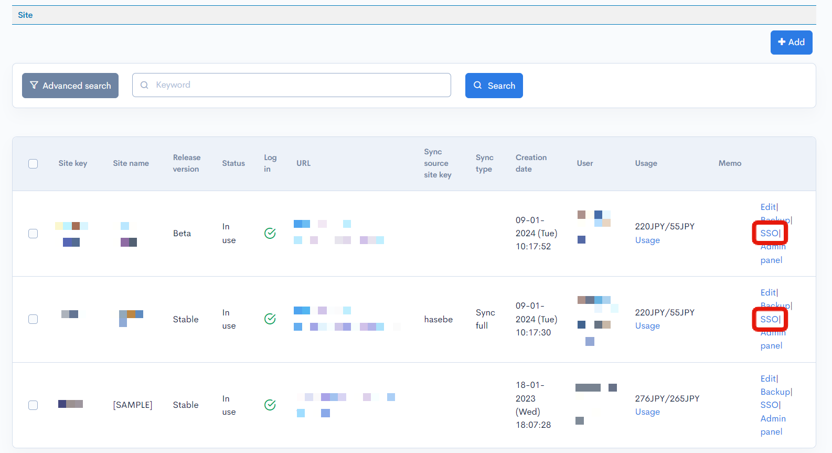Click the 18-01-2023 (Wed) 18:07:28 date
832x453 pixels.
tap(533, 405)
